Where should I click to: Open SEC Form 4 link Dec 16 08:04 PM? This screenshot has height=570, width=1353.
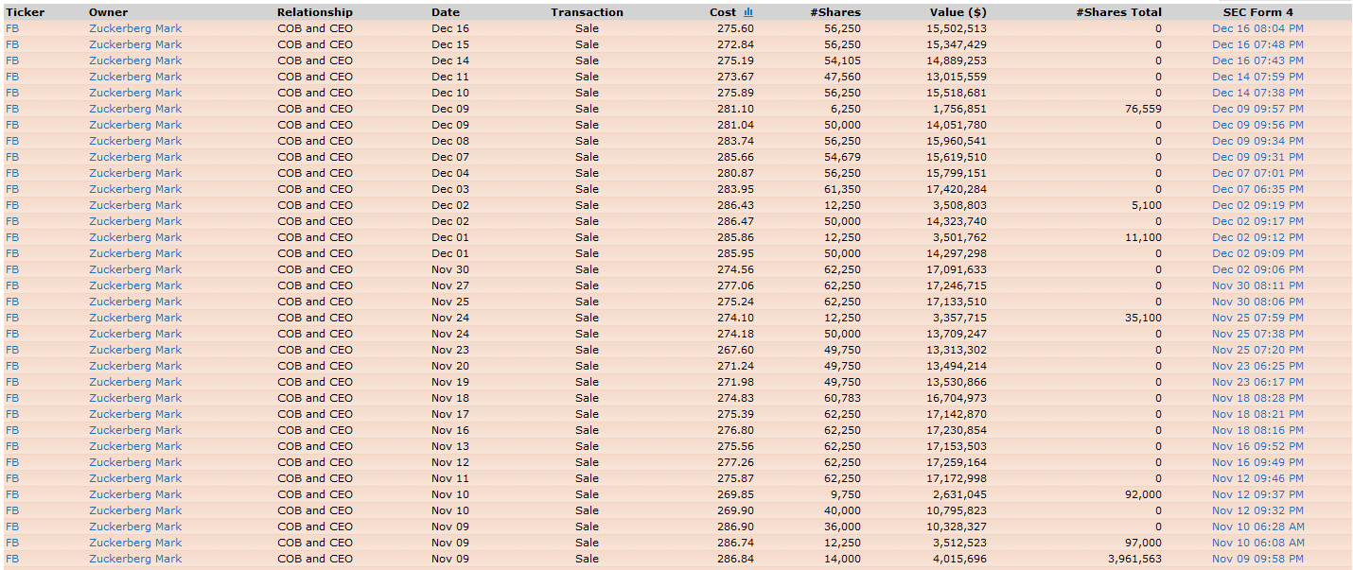[x=1257, y=28]
